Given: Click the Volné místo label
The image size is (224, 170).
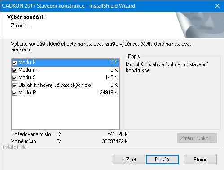Looking at the screenshot, I should (x=24, y=141).
